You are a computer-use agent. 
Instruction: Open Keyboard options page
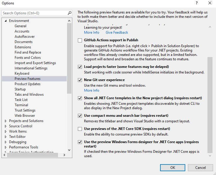pyautogui.click(x=22, y=73)
